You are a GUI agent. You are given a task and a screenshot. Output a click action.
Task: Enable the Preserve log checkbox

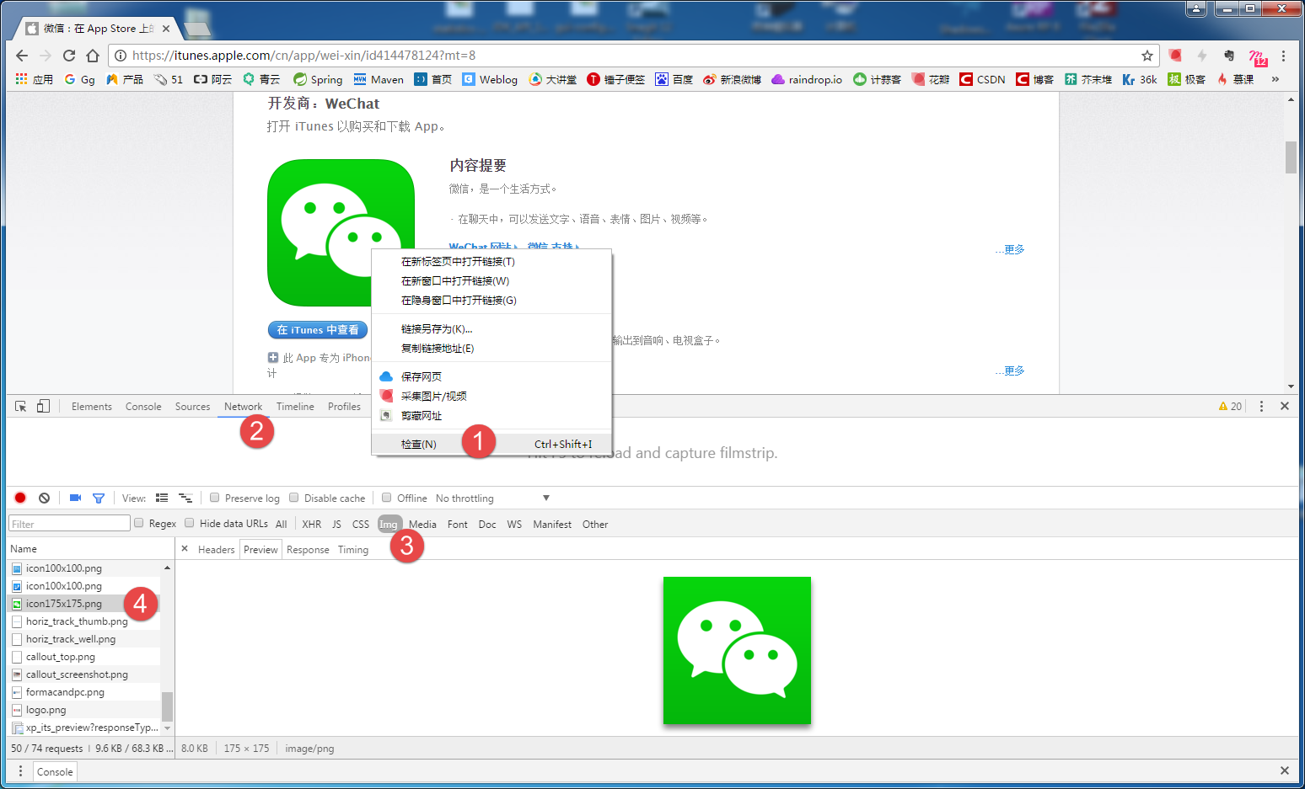215,498
